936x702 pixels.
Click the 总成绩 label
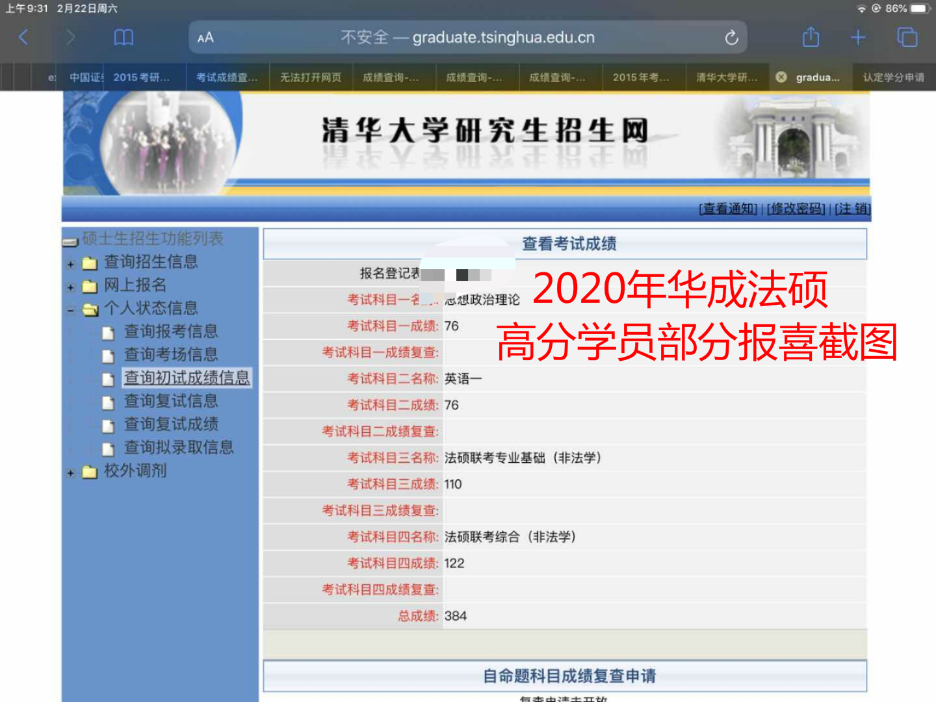tap(419, 616)
